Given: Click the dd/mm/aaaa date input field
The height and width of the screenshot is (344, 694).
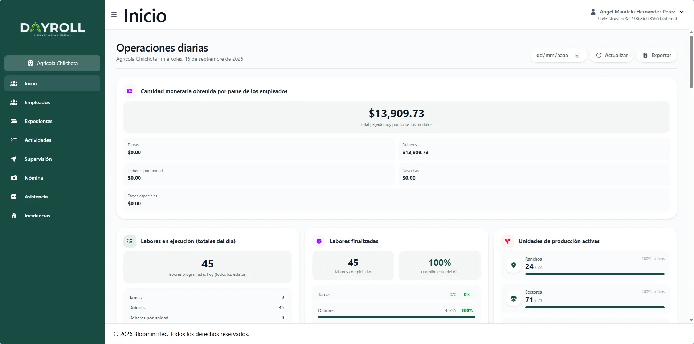Looking at the screenshot, I should (x=558, y=55).
